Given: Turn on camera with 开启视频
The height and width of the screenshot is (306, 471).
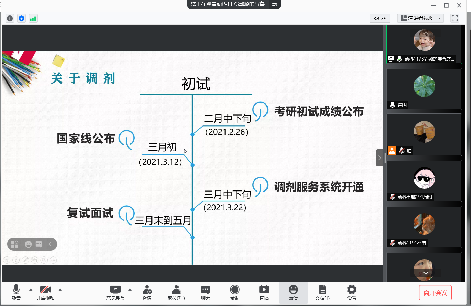Looking at the screenshot, I should pos(45,293).
